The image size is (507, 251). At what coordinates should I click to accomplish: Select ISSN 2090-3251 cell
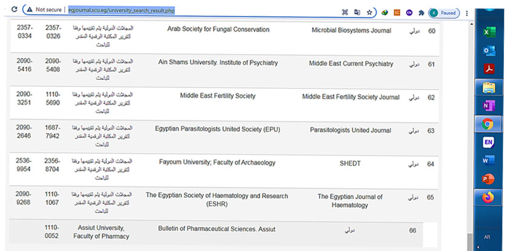[24, 98]
